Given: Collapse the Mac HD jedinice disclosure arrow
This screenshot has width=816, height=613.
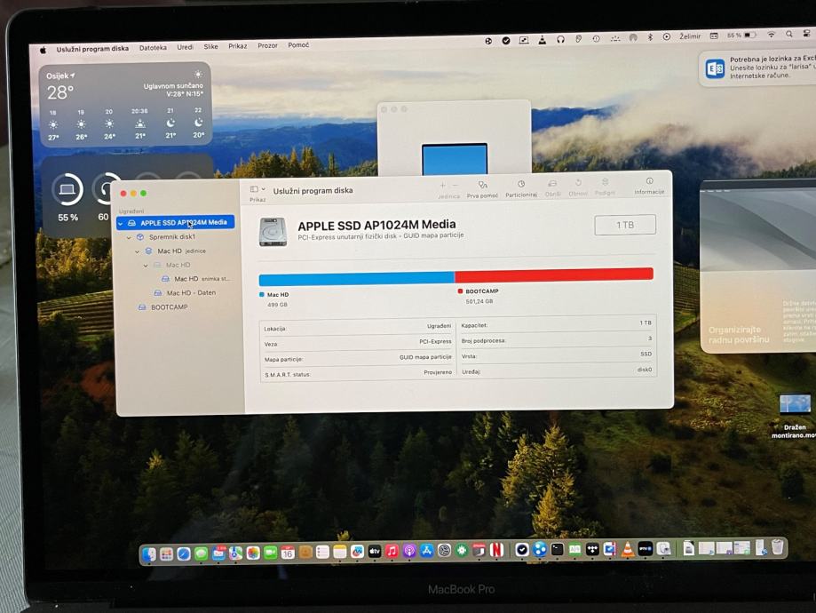Looking at the screenshot, I should tap(138, 251).
